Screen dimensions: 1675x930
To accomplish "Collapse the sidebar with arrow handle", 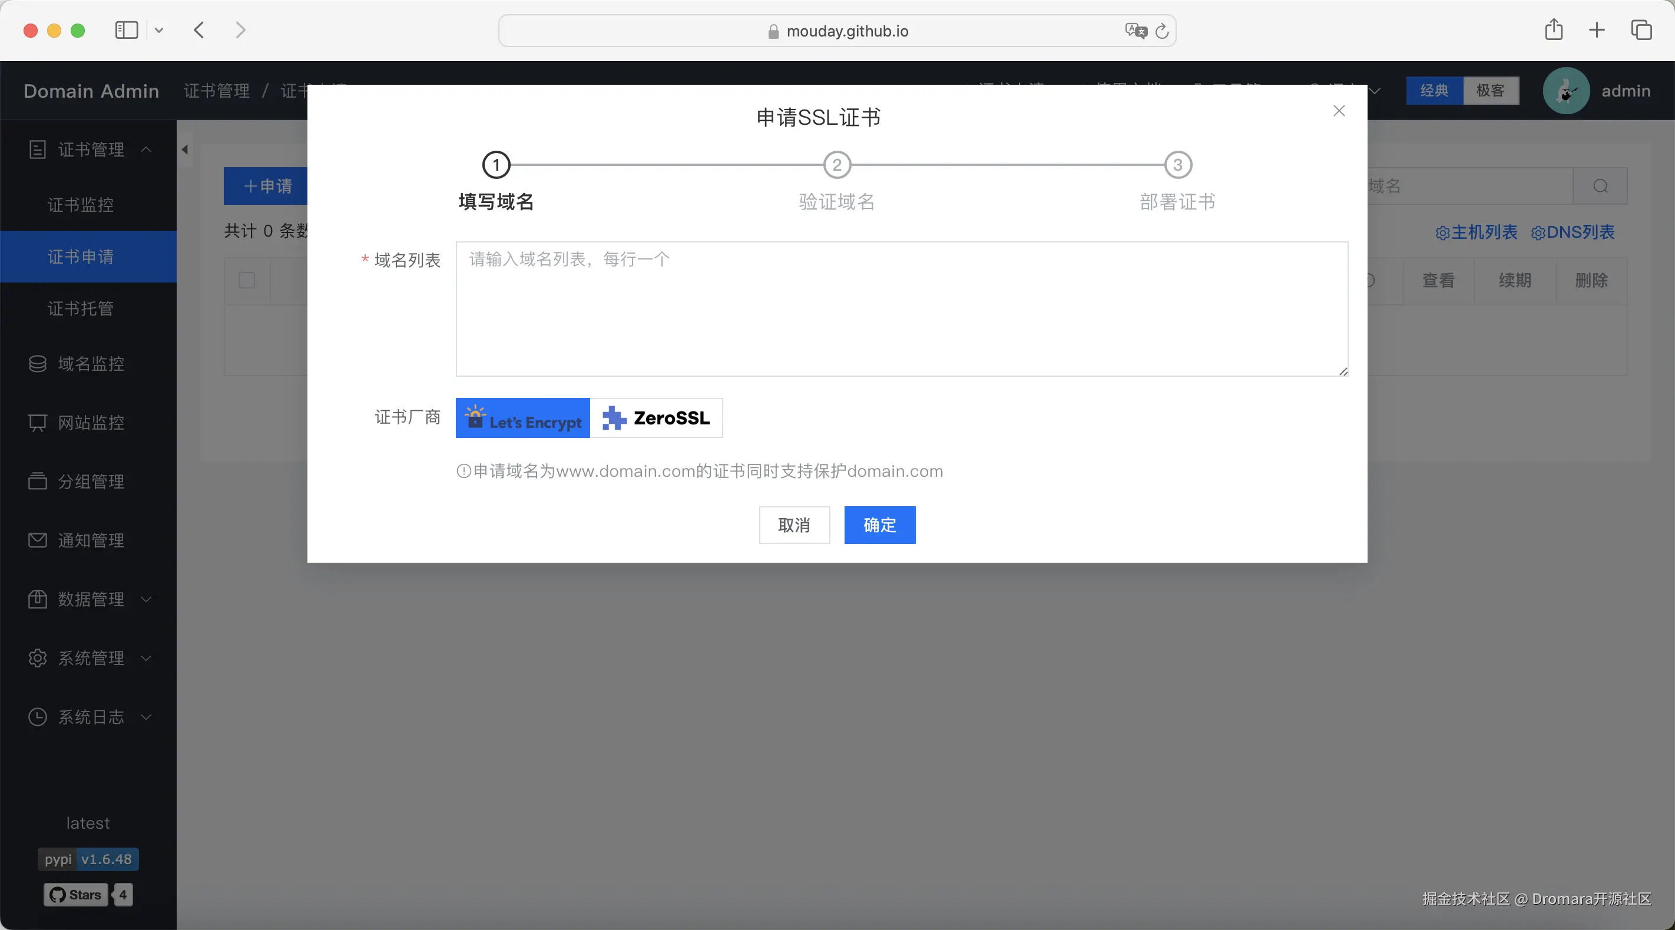I will point(185,150).
